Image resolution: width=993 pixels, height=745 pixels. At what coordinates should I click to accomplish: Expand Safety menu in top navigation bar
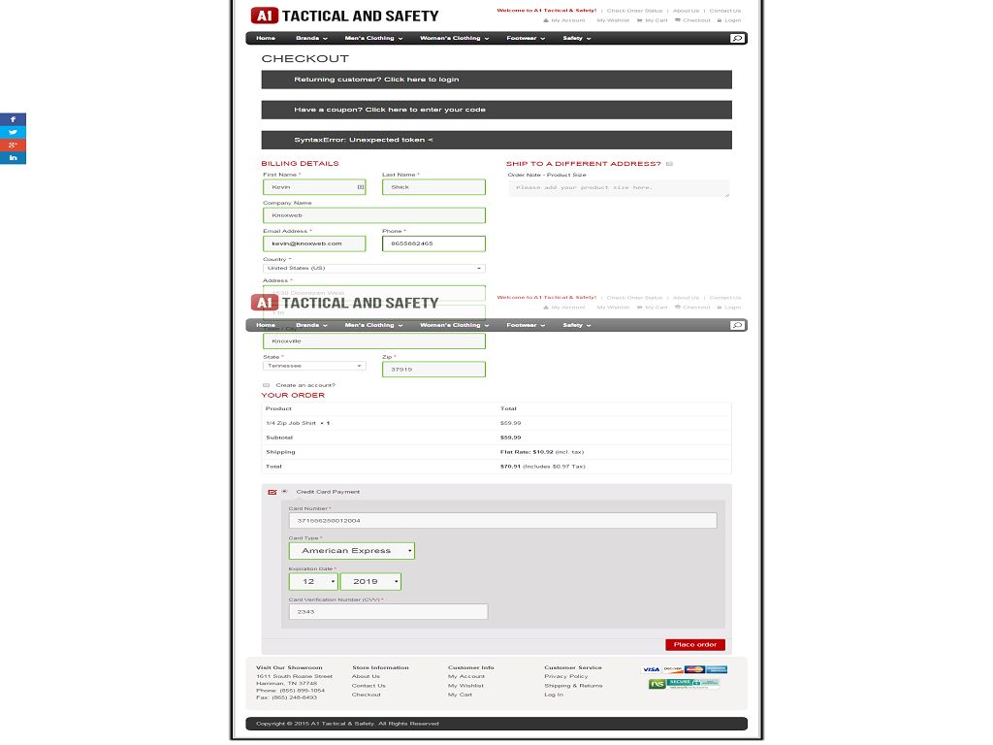(576, 38)
